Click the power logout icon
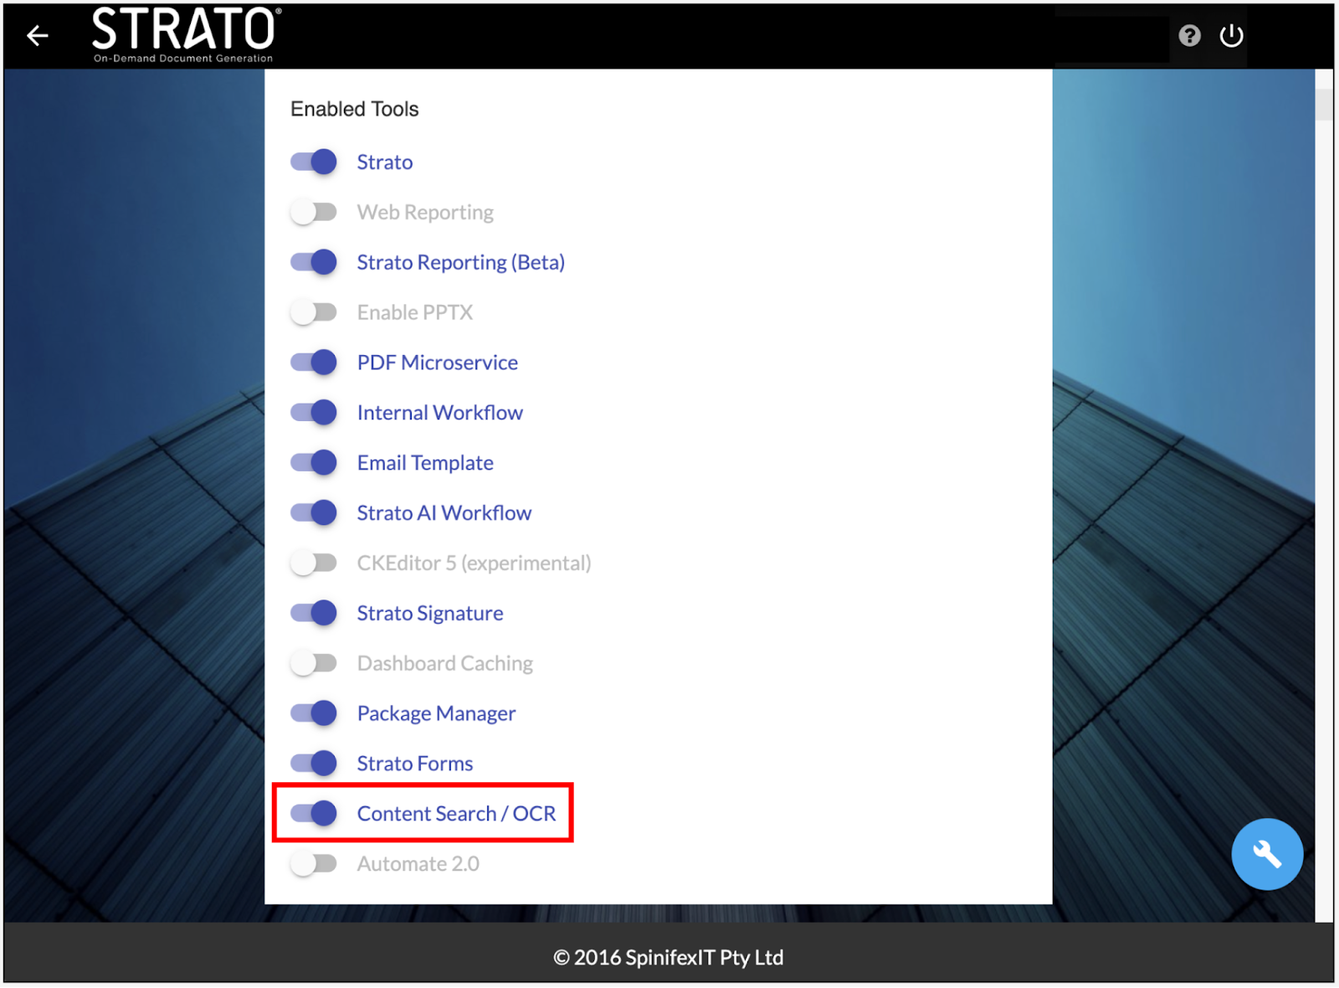This screenshot has width=1339, height=988. coord(1231,35)
